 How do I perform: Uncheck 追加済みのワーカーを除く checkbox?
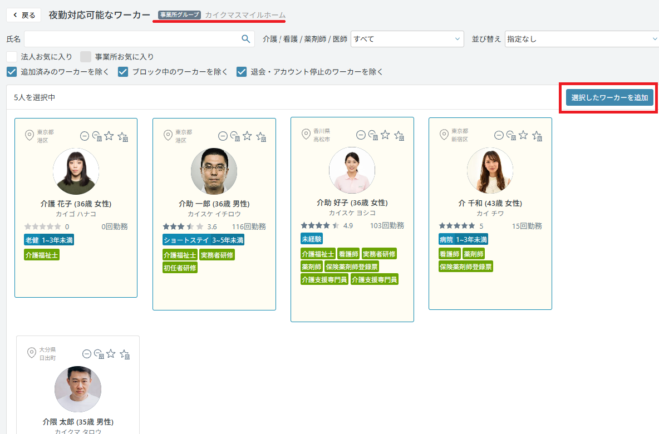coord(12,72)
